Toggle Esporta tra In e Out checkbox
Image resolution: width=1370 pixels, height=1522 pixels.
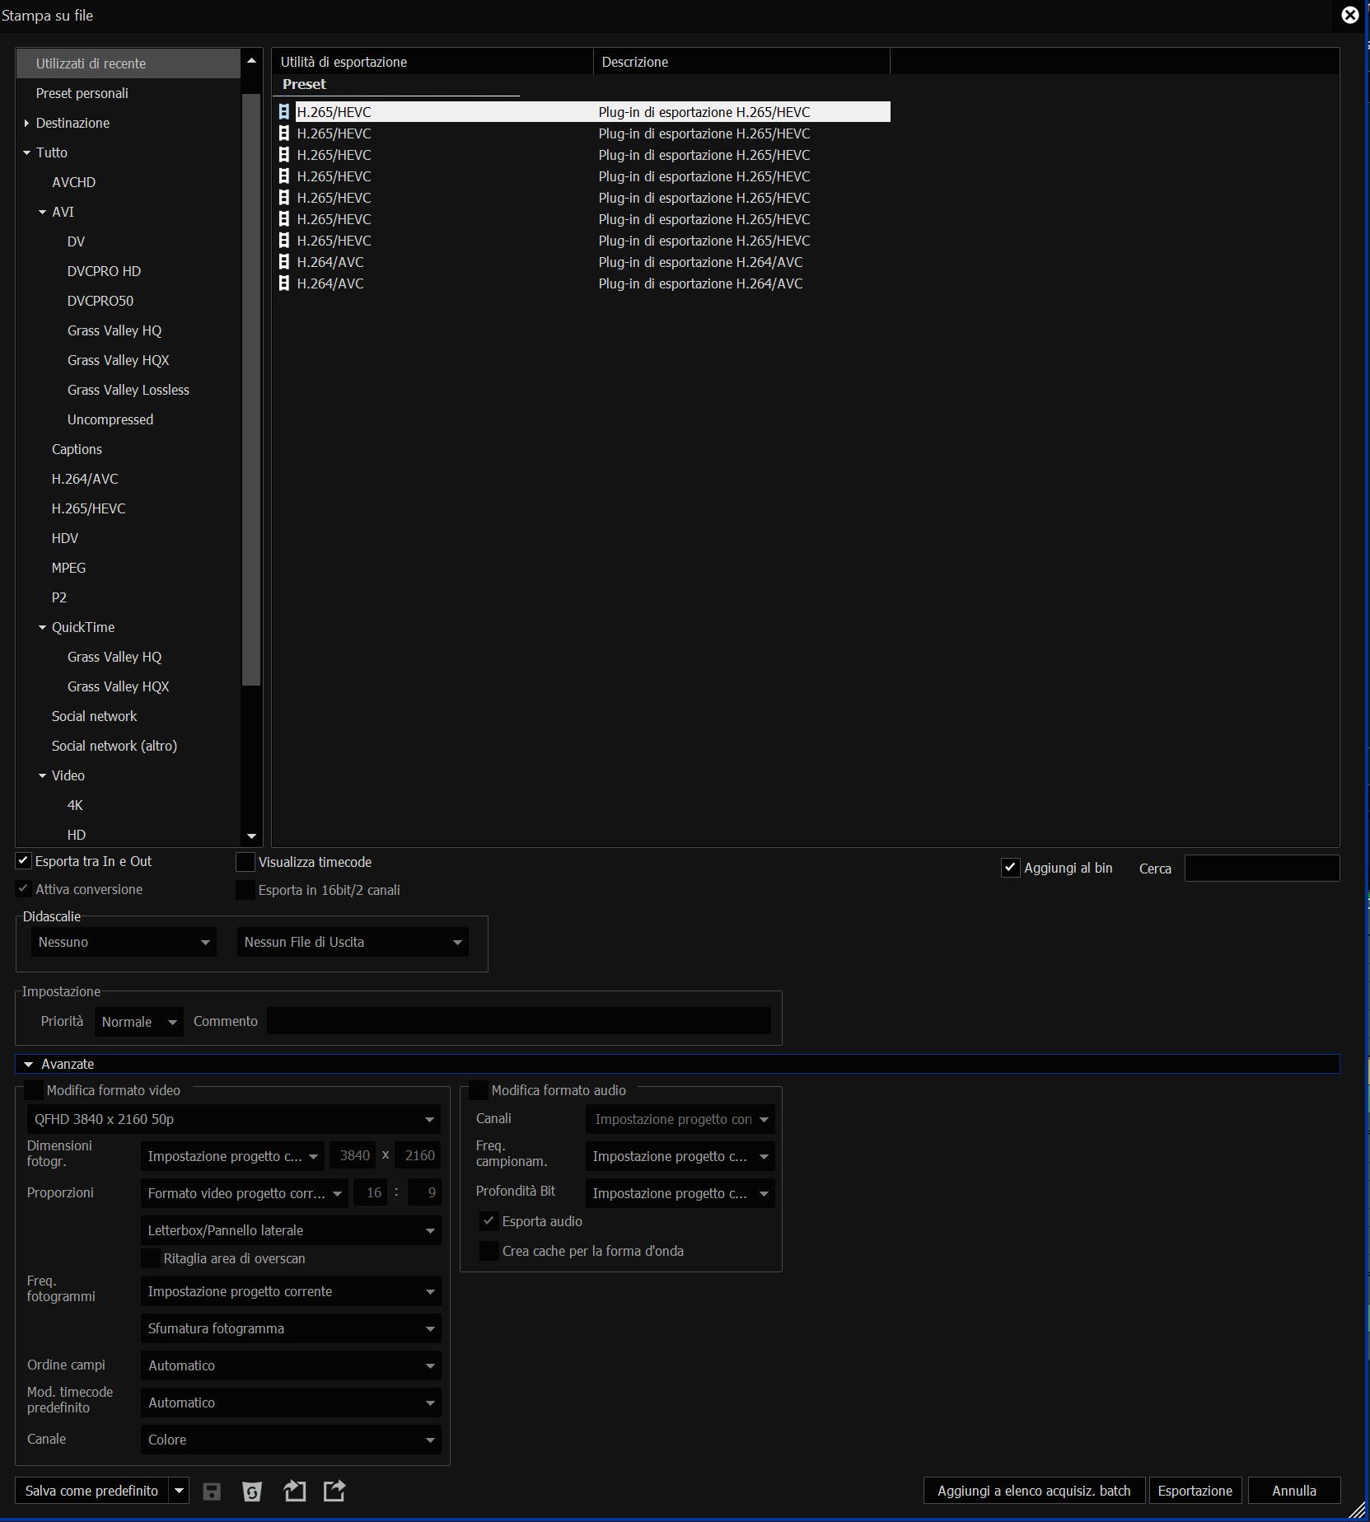pos(24,861)
